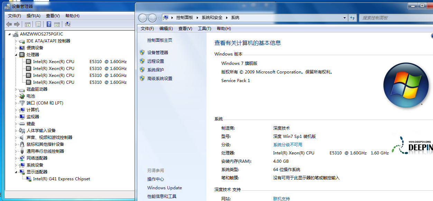Toggle the show/hide console tree toolbar icon
The width and height of the screenshot is (433, 201).
click(x=27, y=24)
